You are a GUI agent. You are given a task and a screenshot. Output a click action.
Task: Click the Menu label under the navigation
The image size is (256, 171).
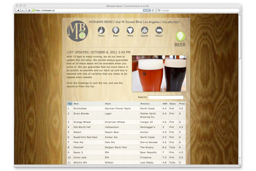click(x=101, y=35)
